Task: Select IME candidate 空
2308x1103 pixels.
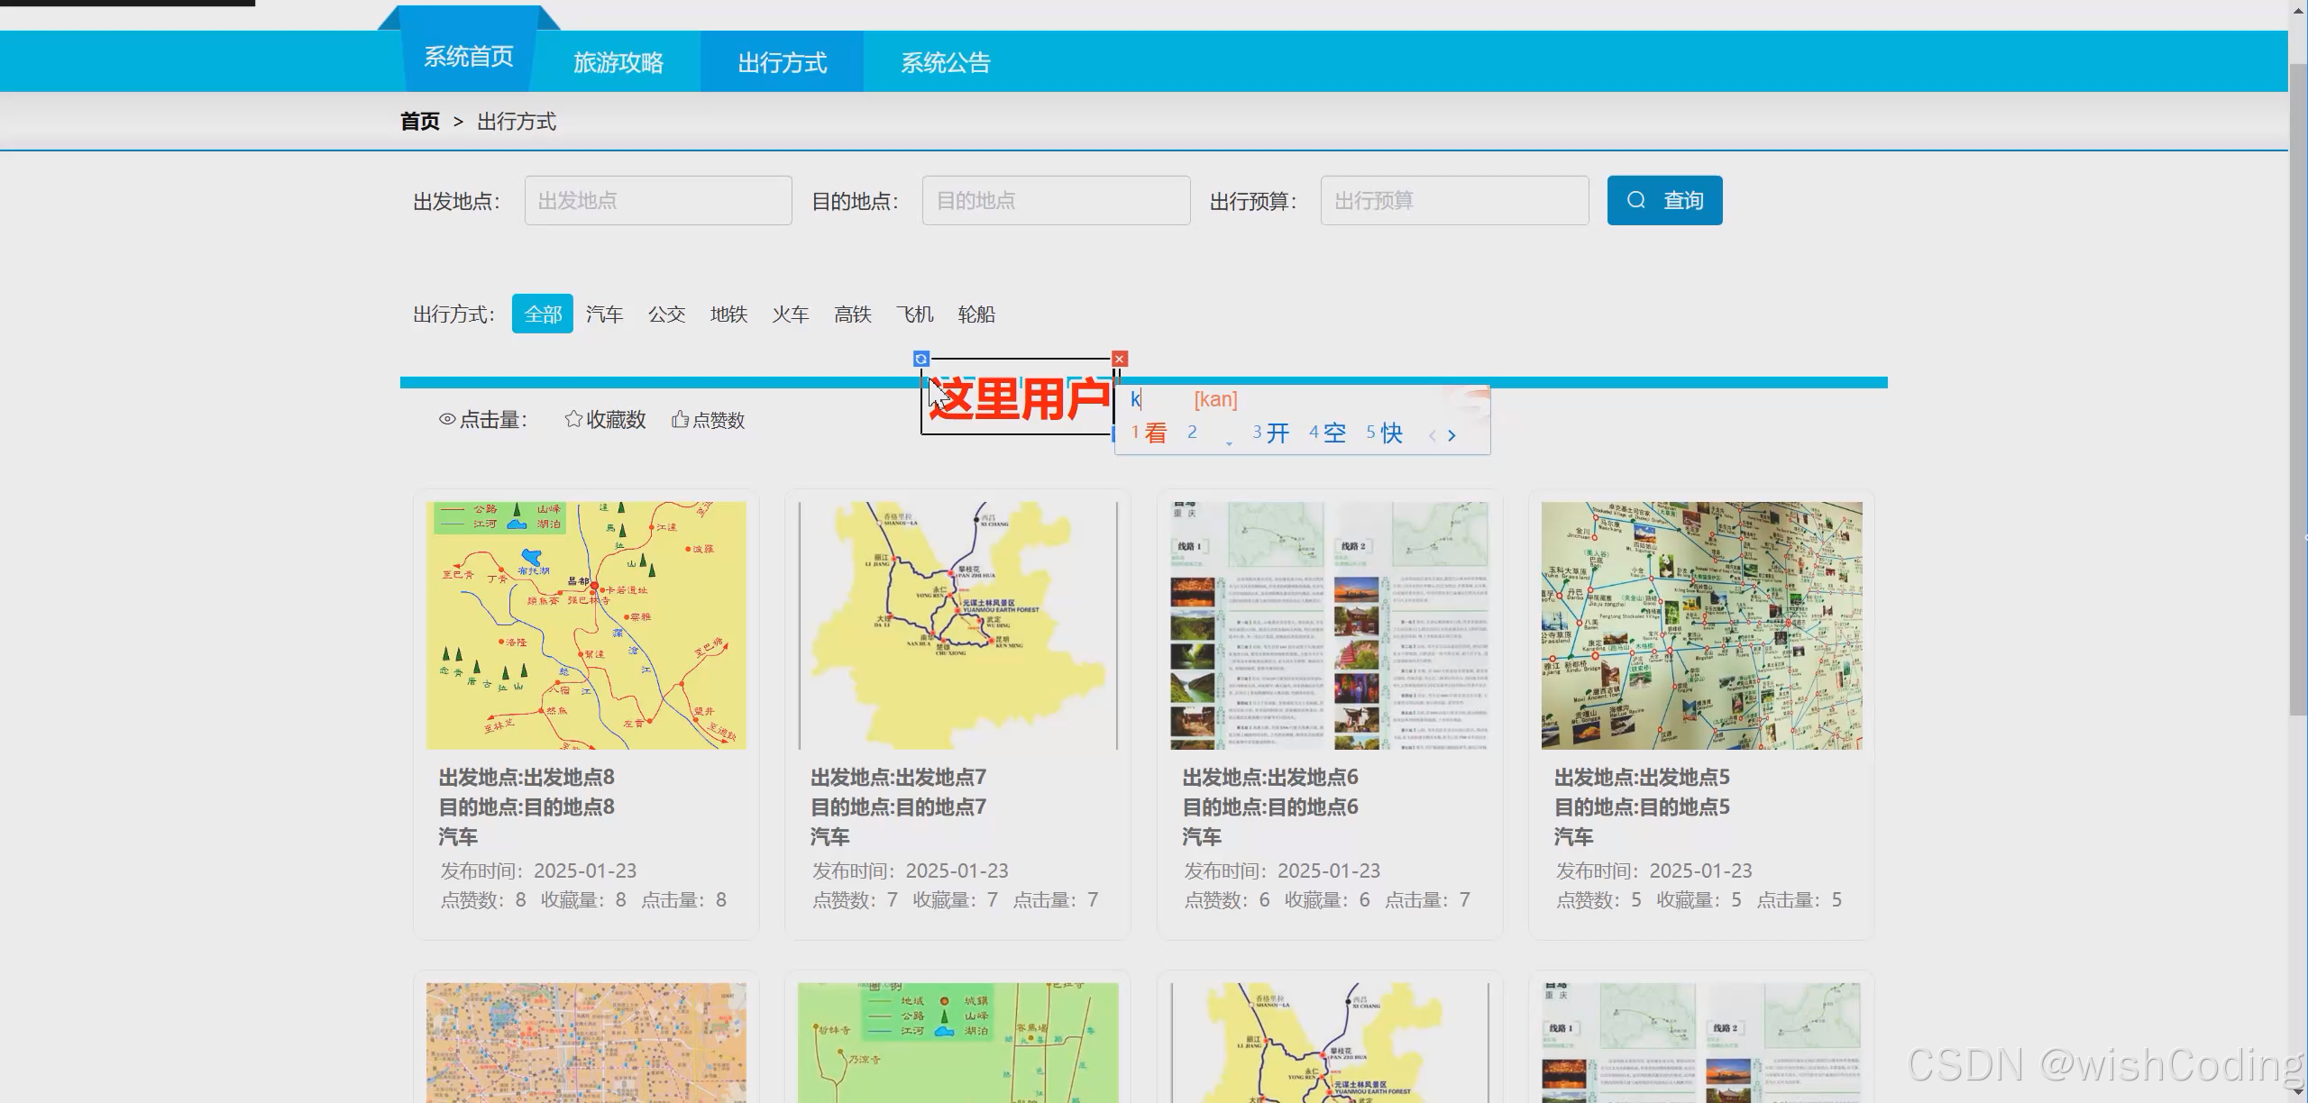Action: tap(1328, 433)
